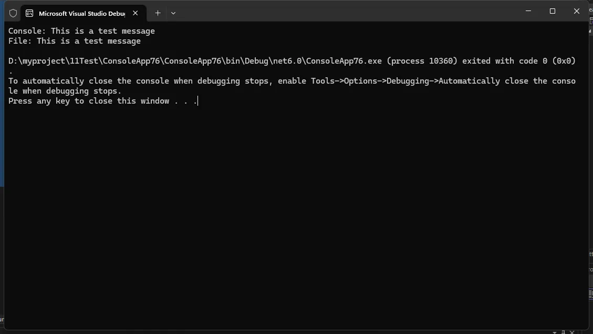Click the administrator shield icon in title bar
Screen dimensions: 593x334
[13, 13]
